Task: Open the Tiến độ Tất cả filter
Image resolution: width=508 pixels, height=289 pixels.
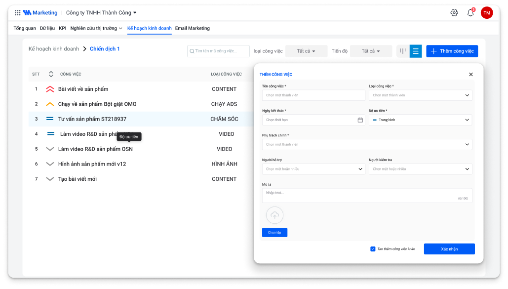Action: pyautogui.click(x=371, y=51)
